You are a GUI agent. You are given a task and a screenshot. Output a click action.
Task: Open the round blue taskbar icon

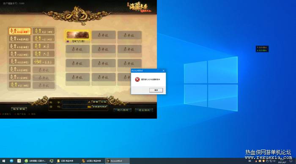pyautogui.click(x=11, y=161)
